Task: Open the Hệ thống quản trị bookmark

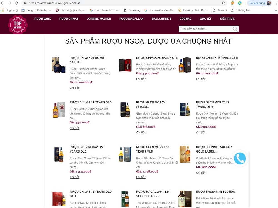Action: [70, 10]
